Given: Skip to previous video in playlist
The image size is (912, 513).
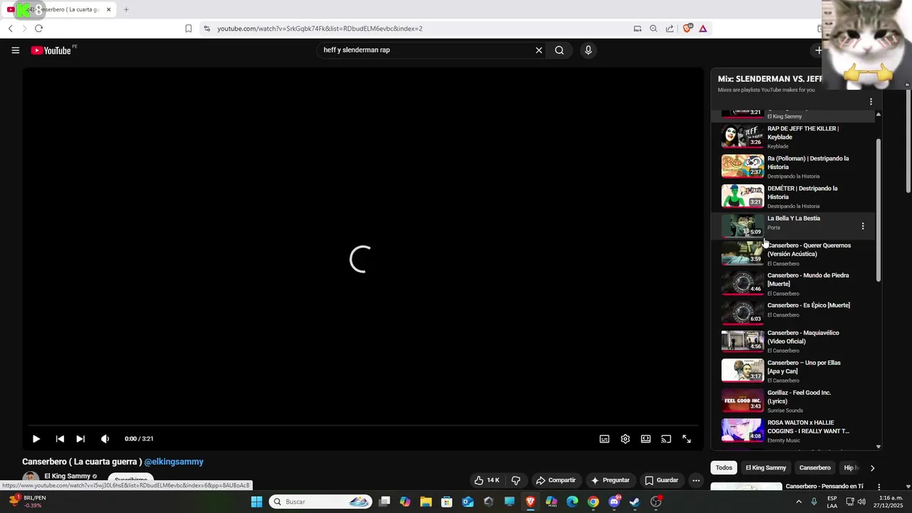Looking at the screenshot, I should pos(60,439).
